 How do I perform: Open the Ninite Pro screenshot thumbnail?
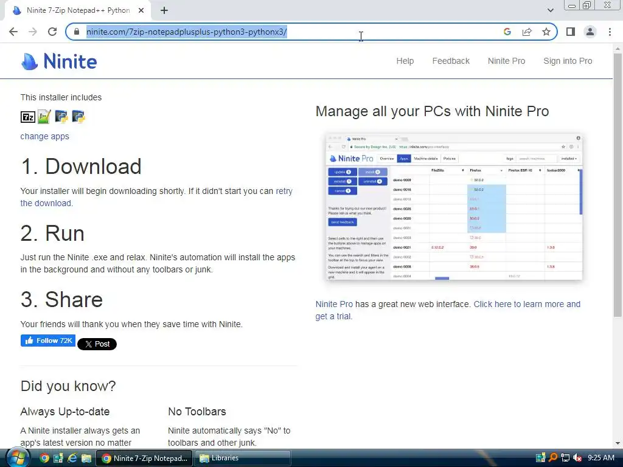coord(454,207)
